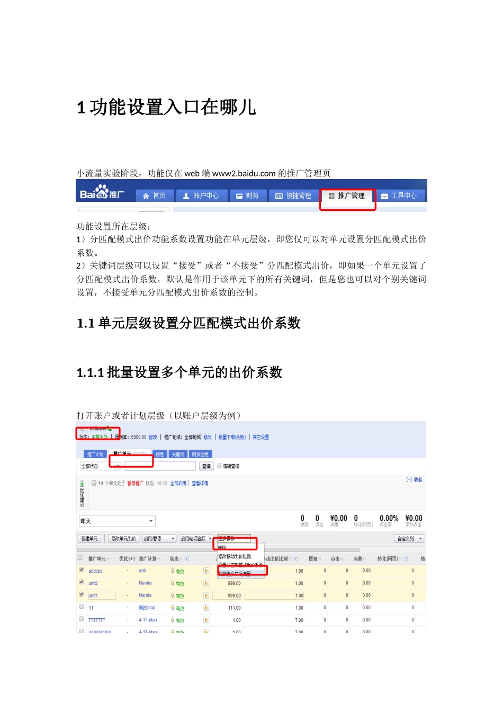Open the 工具中心 tab

click(399, 195)
